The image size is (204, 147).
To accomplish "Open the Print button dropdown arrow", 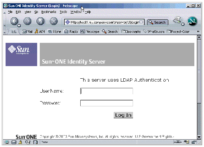I will [183, 24].
